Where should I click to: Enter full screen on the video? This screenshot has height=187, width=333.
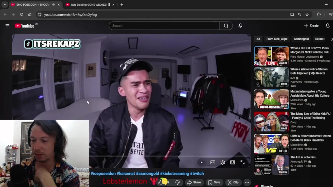click(242, 162)
